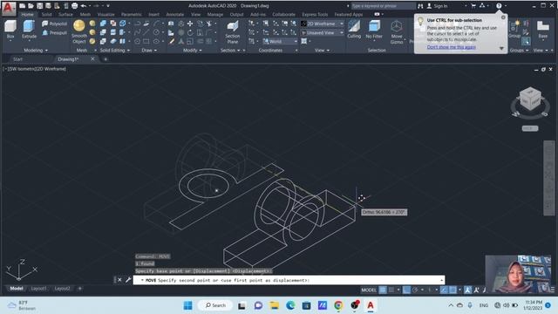This screenshot has height=314, width=558.
Task: Click the MOVE command line input field
Action: pos(289,280)
